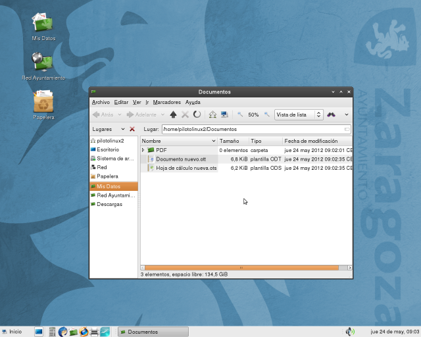Open the Atrás history dropdown arrow
The width and height of the screenshot is (421, 337).
(x=120, y=115)
